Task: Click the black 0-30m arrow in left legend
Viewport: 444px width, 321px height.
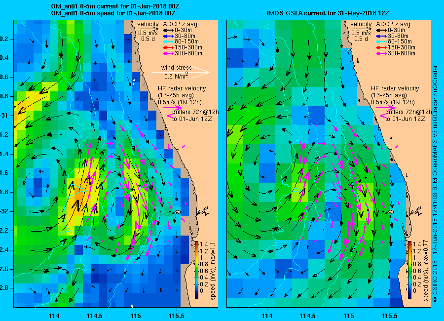Action: (x=168, y=30)
